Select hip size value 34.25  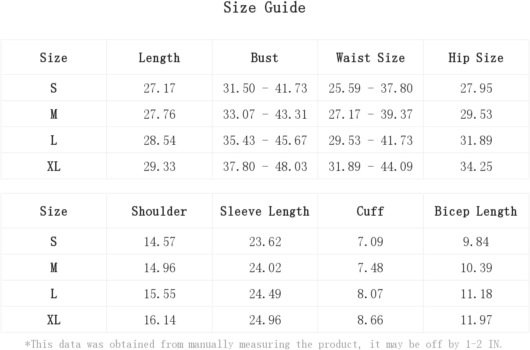(476, 167)
